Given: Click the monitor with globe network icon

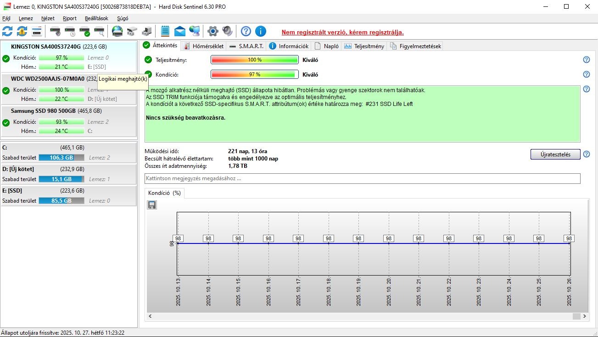Looking at the screenshot, I should (x=195, y=31).
